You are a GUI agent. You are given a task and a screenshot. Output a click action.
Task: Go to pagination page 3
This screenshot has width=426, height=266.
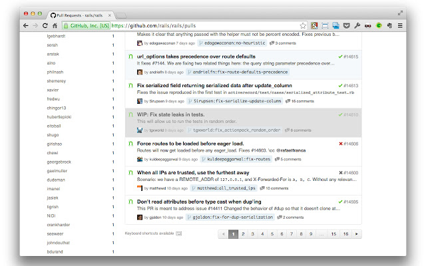click(x=253, y=234)
